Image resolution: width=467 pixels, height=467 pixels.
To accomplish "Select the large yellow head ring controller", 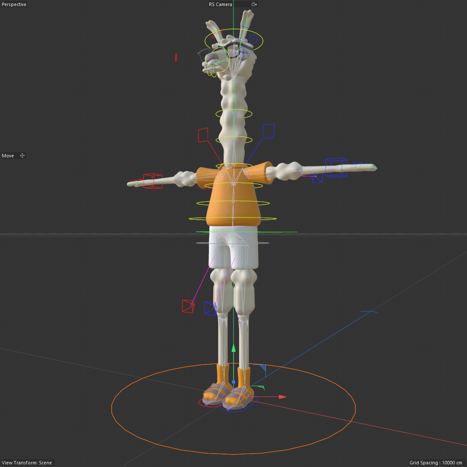I will click(234, 29).
